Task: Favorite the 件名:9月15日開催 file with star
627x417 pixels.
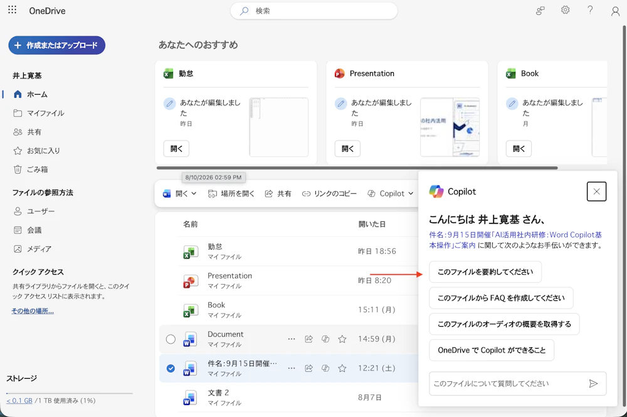Action: (342, 368)
